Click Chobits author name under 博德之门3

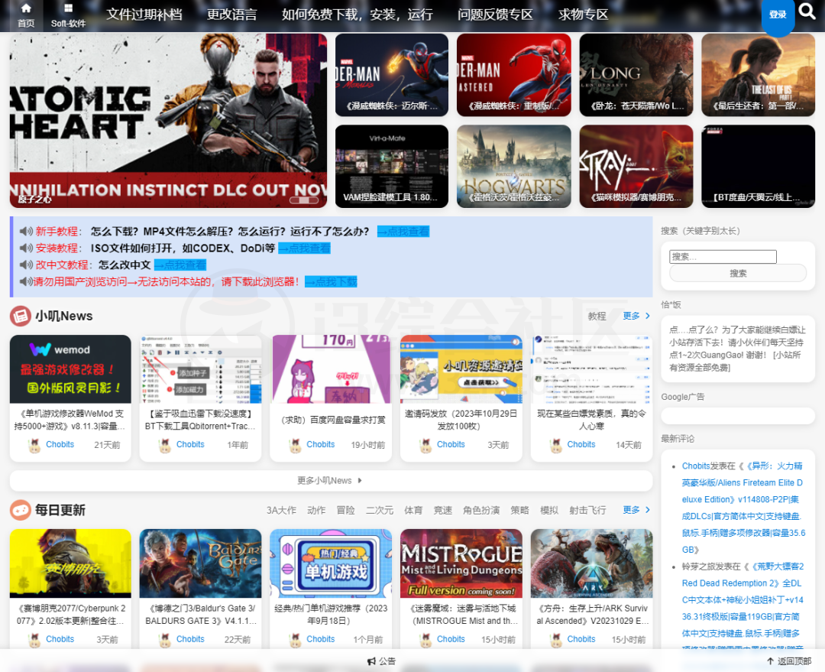click(190, 639)
